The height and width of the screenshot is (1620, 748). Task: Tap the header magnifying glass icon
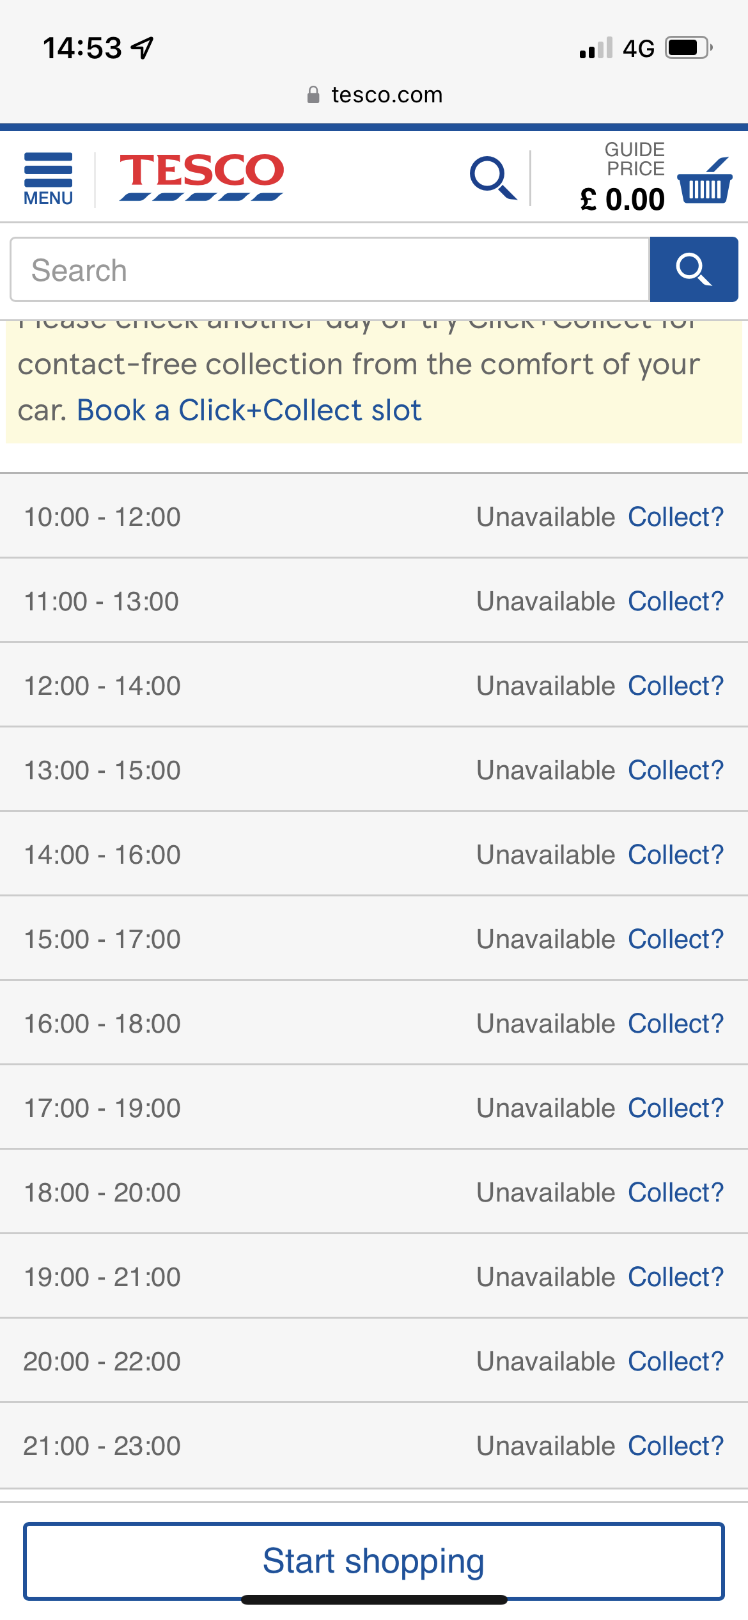(492, 178)
